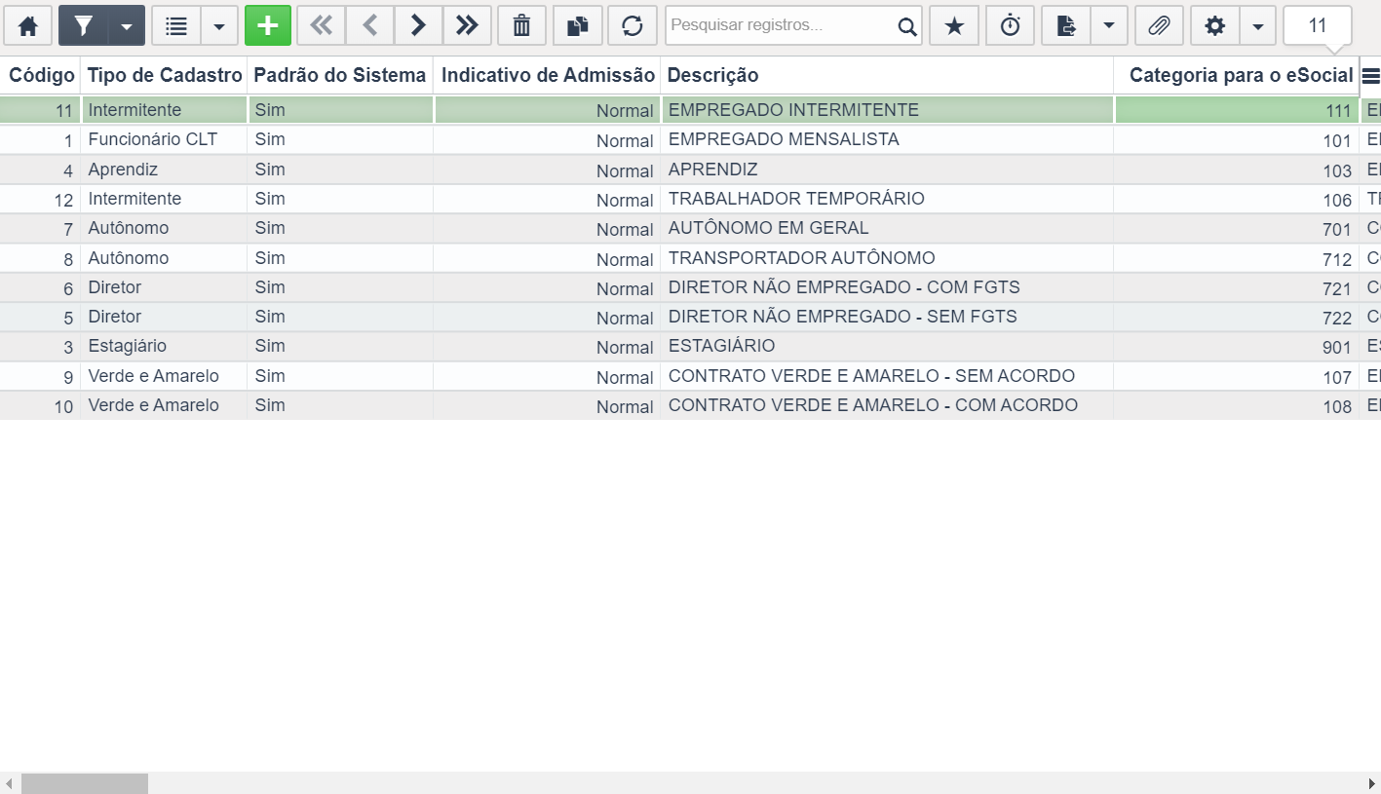Open attachments paperclip icon

1159,25
